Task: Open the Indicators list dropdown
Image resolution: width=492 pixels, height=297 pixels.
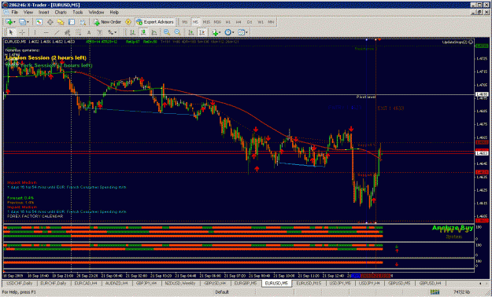Action: 216,32
